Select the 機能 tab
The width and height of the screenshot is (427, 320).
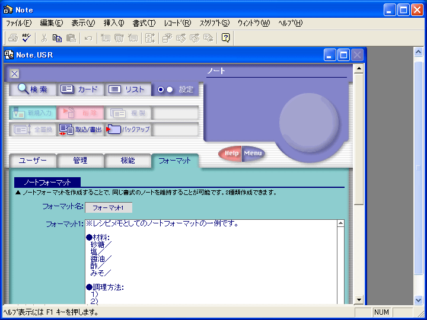128,161
